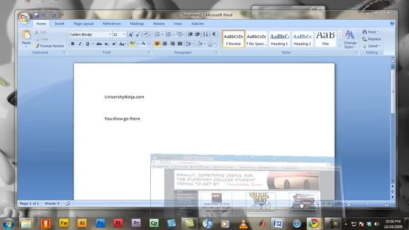Open the Windows Start menu
The image size is (409, 230).
click(8, 224)
